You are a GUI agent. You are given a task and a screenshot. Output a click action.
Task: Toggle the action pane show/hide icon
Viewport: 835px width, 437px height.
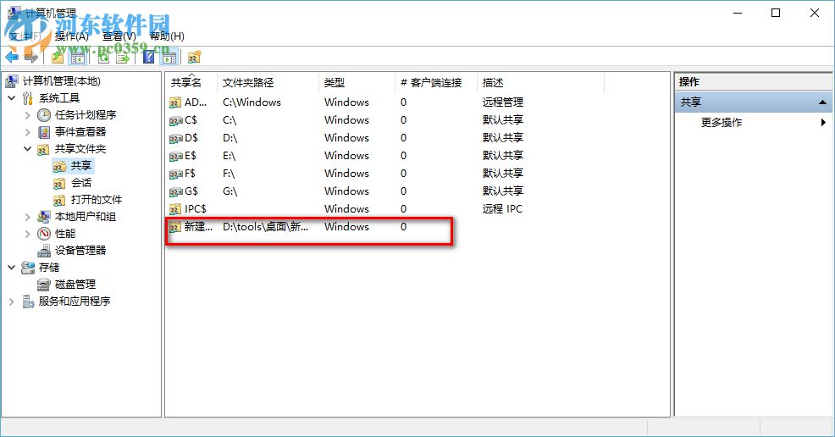click(169, 57)
